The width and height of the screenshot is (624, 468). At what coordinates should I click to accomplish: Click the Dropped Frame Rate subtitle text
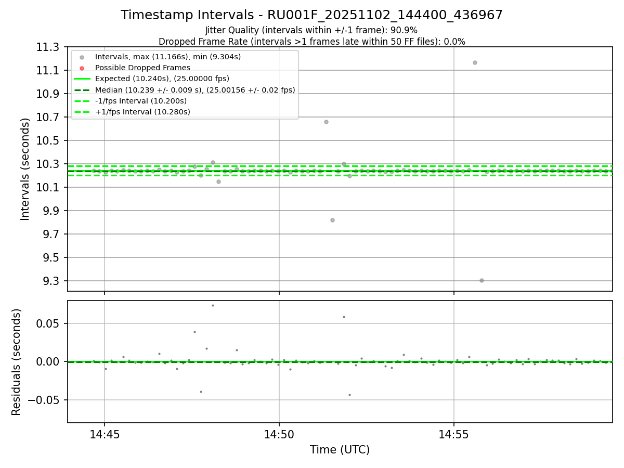311,42
